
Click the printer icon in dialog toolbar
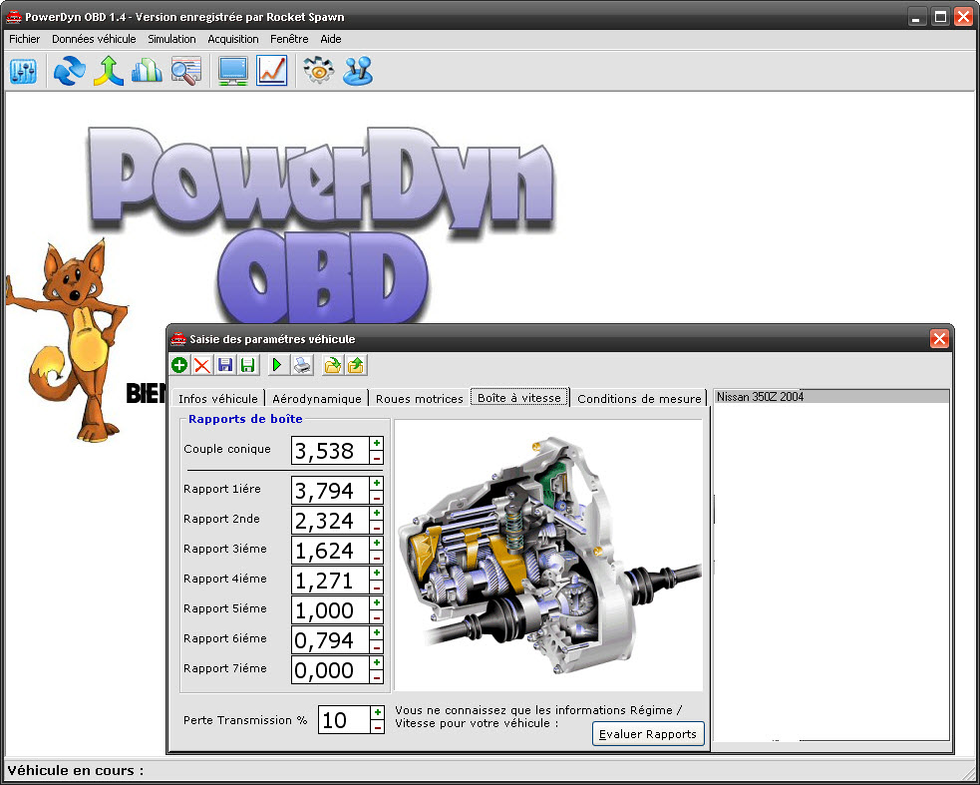(302, 366)
